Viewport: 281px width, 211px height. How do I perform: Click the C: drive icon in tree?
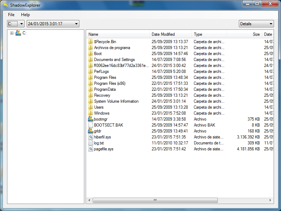[x=18, y=33]
